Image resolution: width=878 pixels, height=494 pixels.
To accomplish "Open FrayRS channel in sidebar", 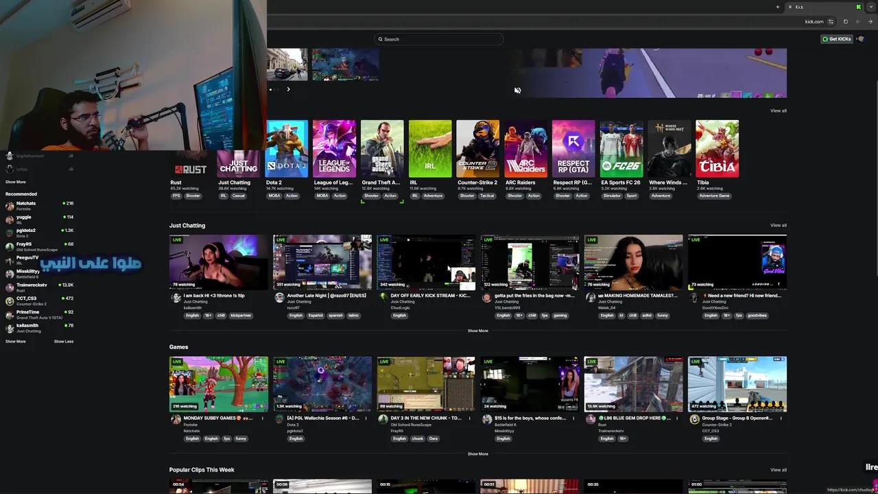I will pos(40,246).
